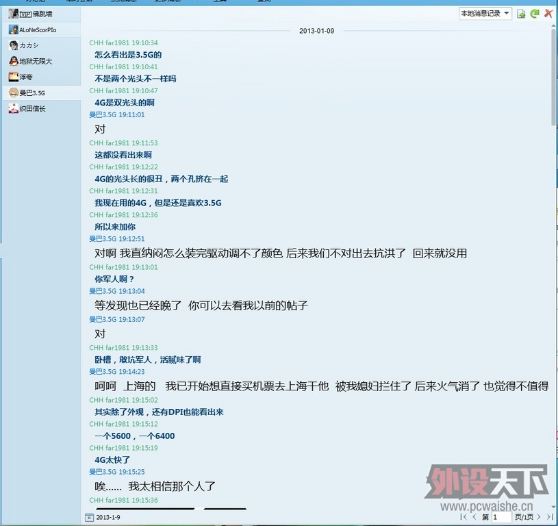Click the avatar of 曼巴3.5G
The height and width of the screenshot is (526, 558).
[x=14, y=92]
